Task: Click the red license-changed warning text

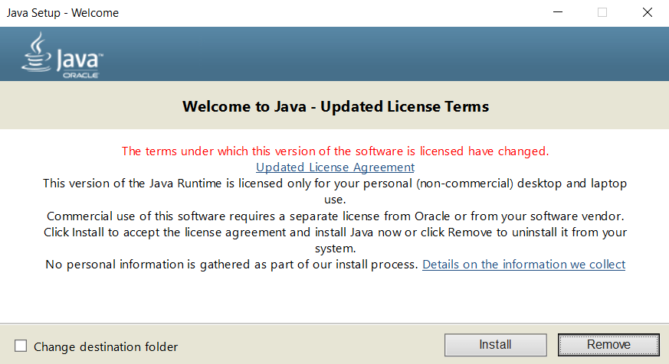Action: click(x=335, y=151)
